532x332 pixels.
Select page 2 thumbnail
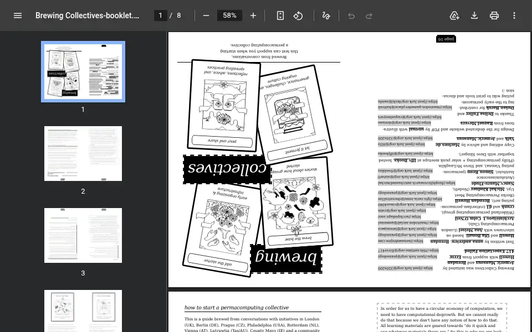click(83, 153)
